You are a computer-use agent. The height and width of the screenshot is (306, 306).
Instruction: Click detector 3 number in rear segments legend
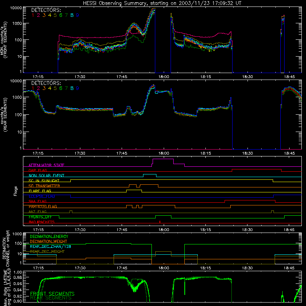[44, 88]
